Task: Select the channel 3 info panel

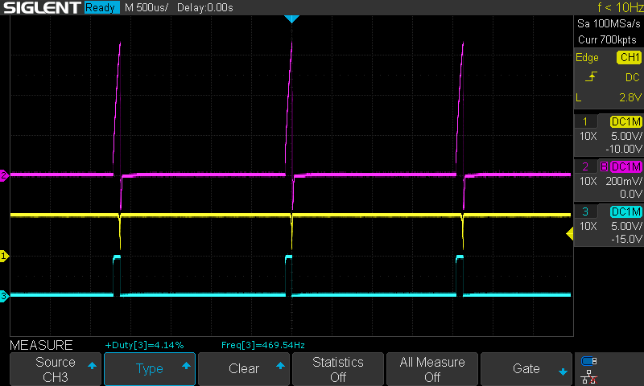Action: pyautogui.click(x=609, y=224)
